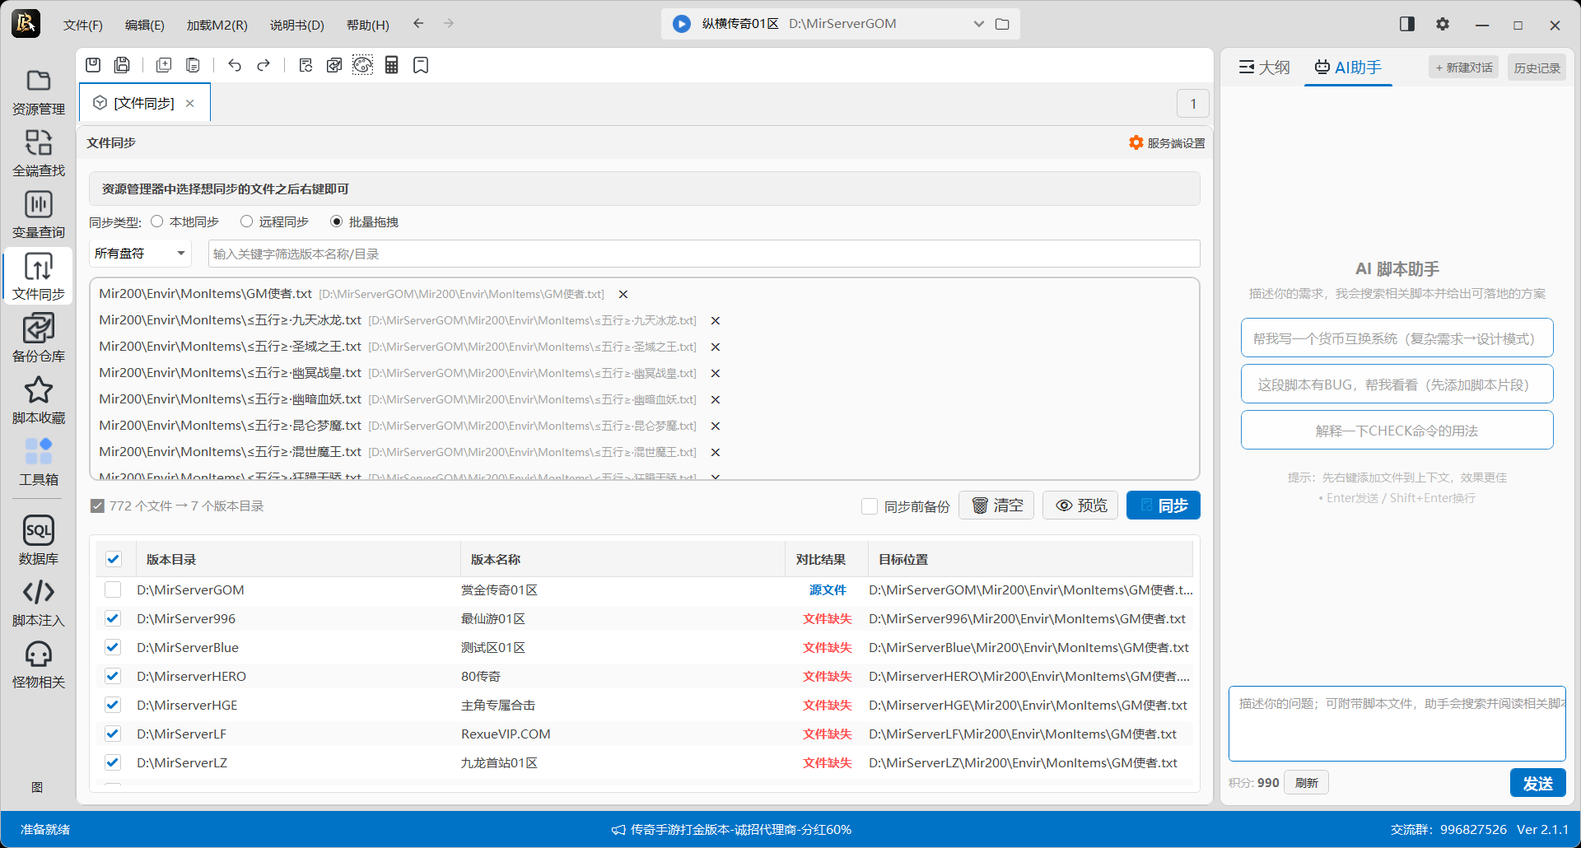Click the document refresh icon
This screenshot has width=1581, height=848.
coord(305,65)
